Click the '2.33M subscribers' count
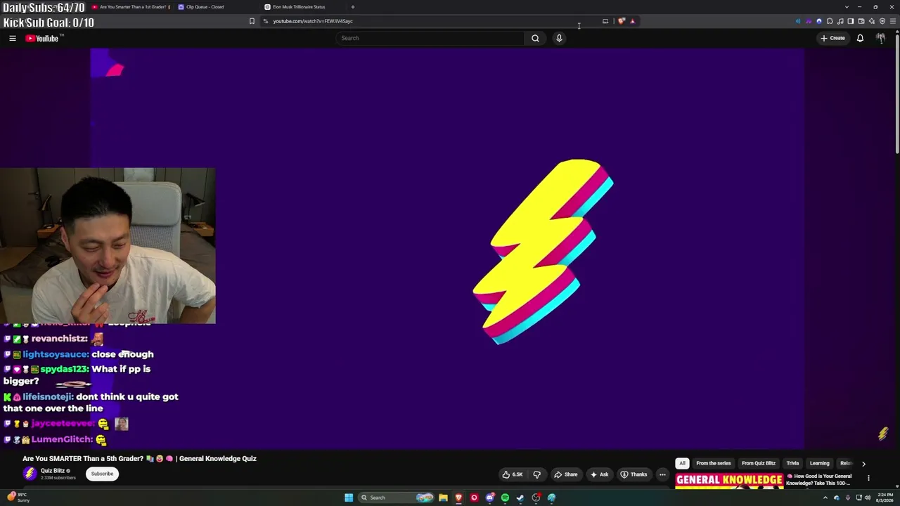The height and width of the screenshot is (506, 900). pos(58,478)
